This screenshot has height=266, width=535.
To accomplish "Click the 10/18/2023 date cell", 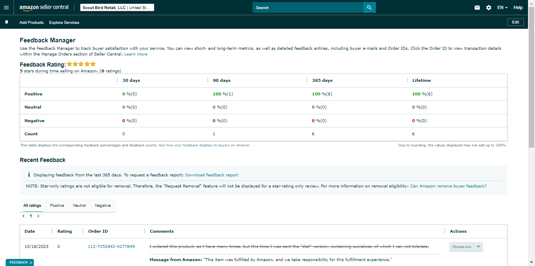I will coord(37,247).
